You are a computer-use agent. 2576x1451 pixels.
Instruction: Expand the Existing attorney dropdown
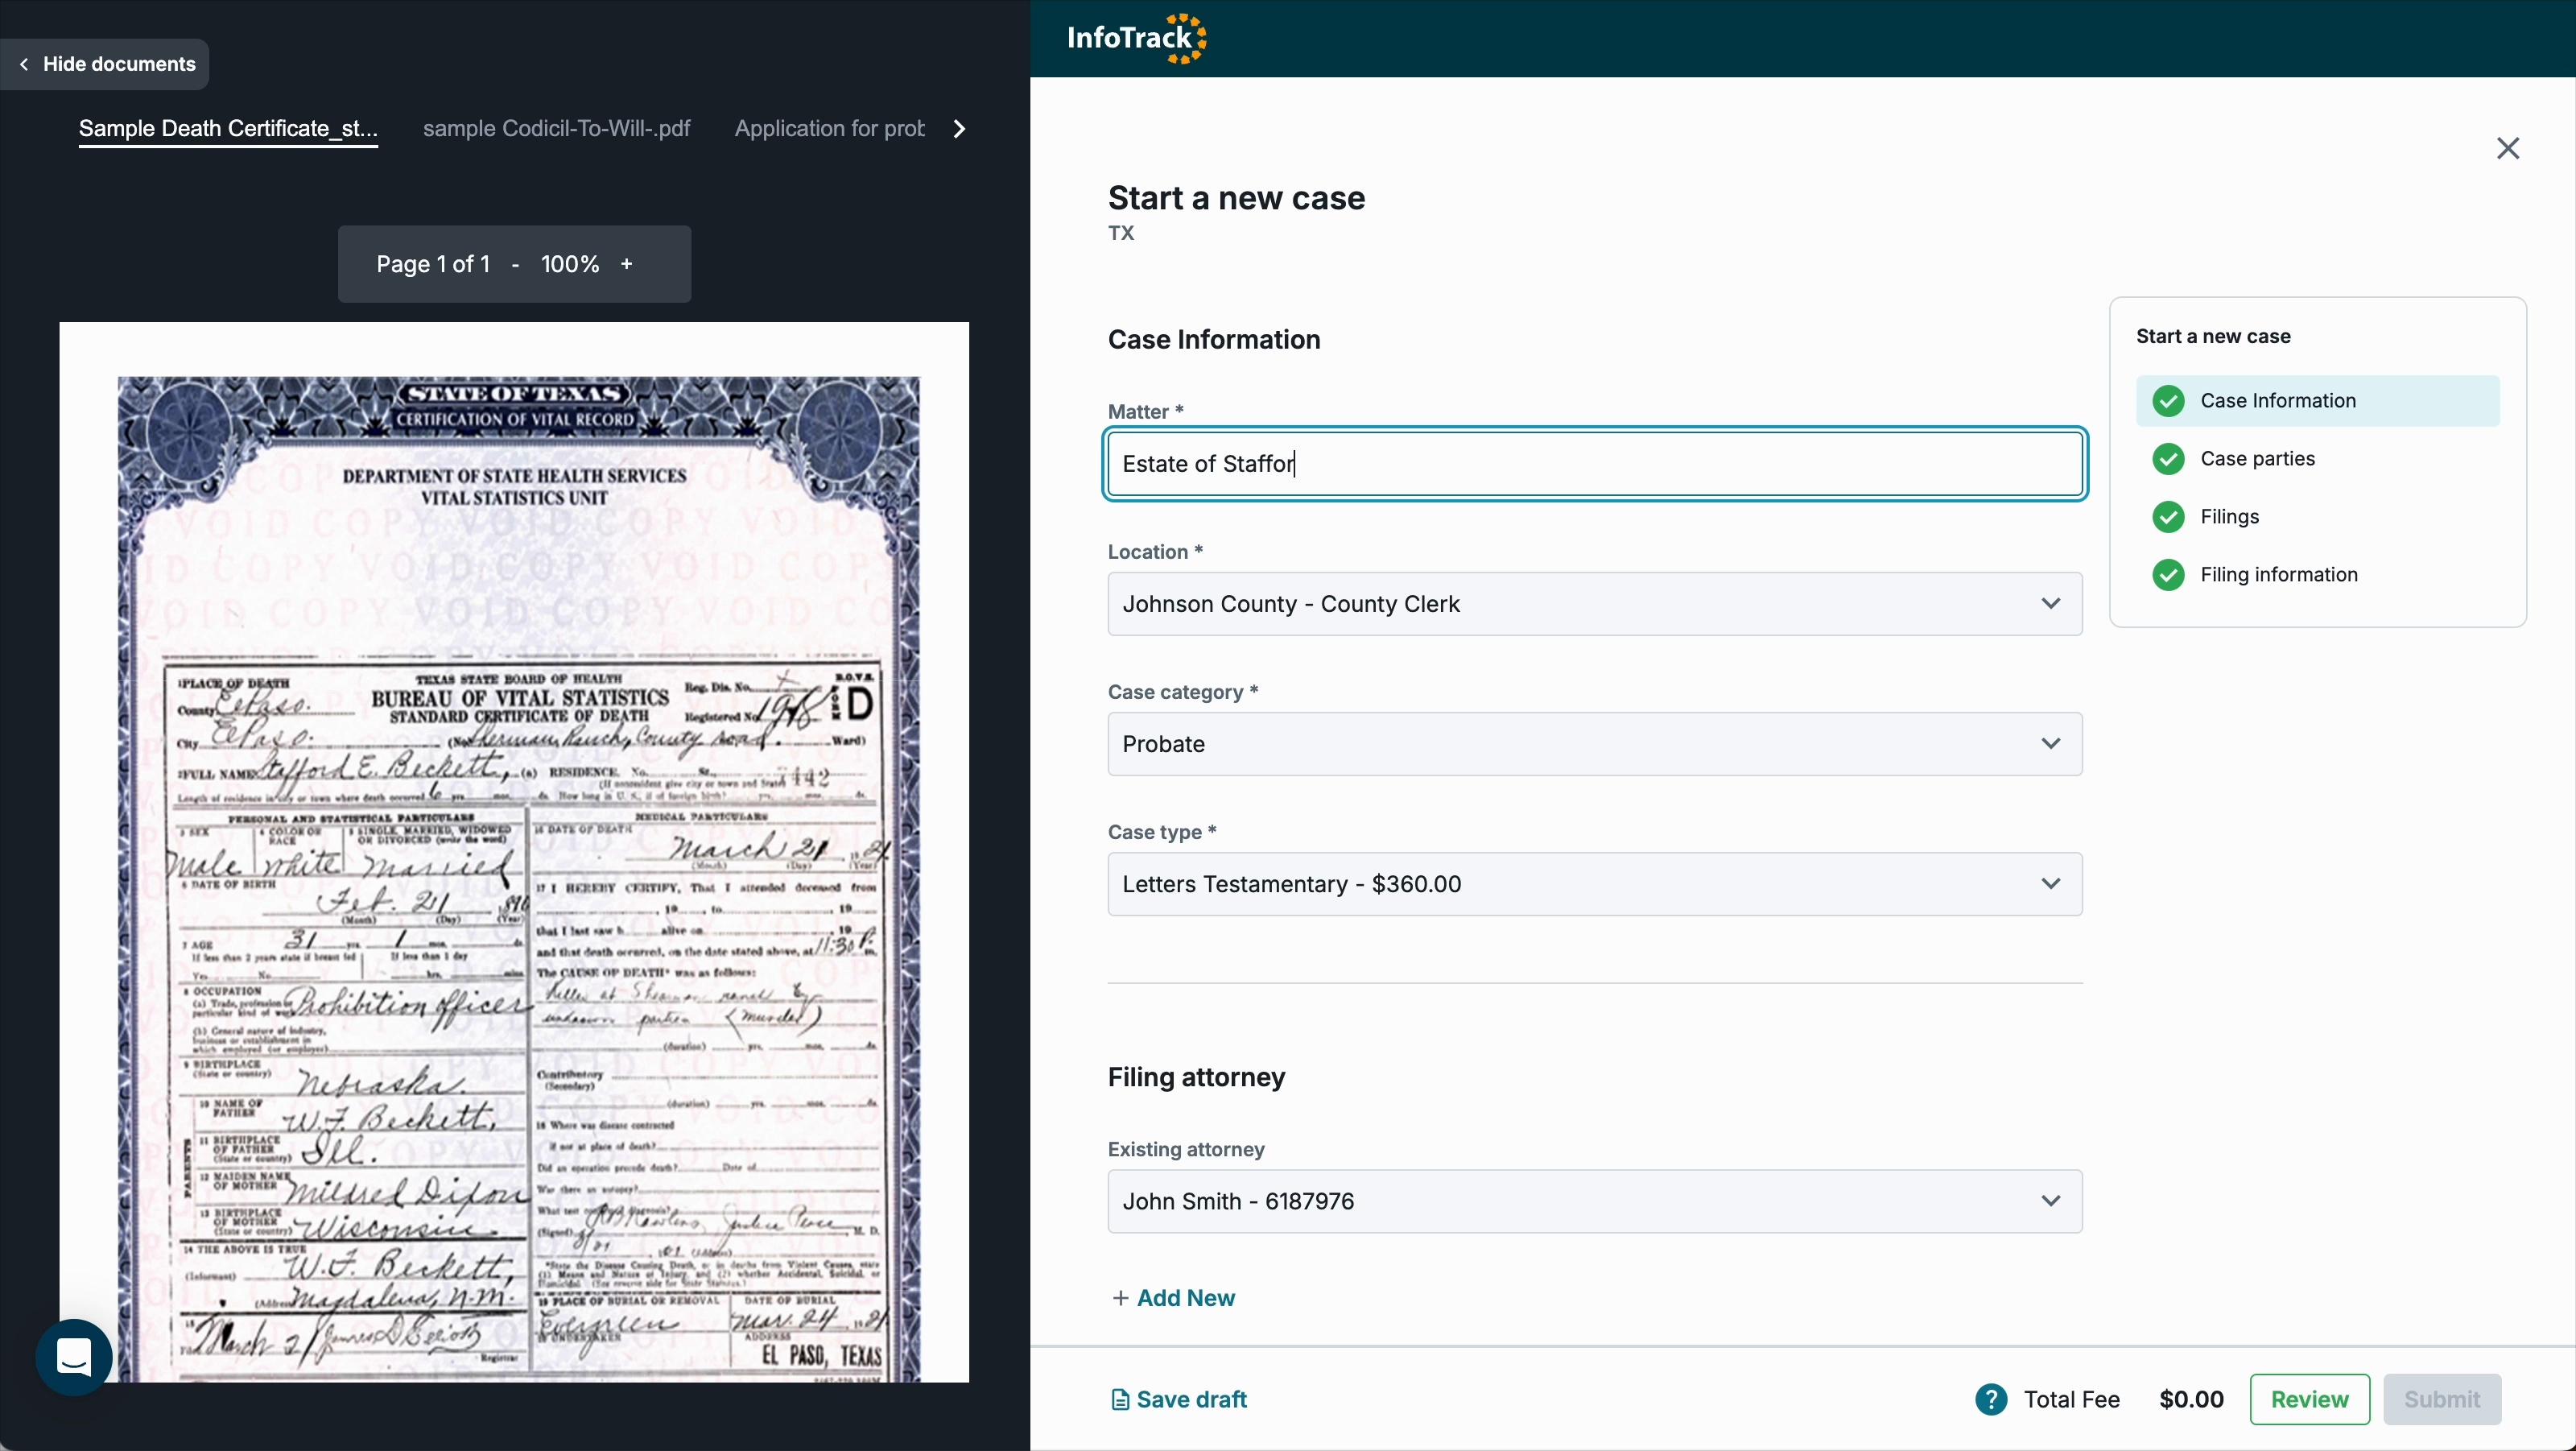click(x=2050, y=1201)
